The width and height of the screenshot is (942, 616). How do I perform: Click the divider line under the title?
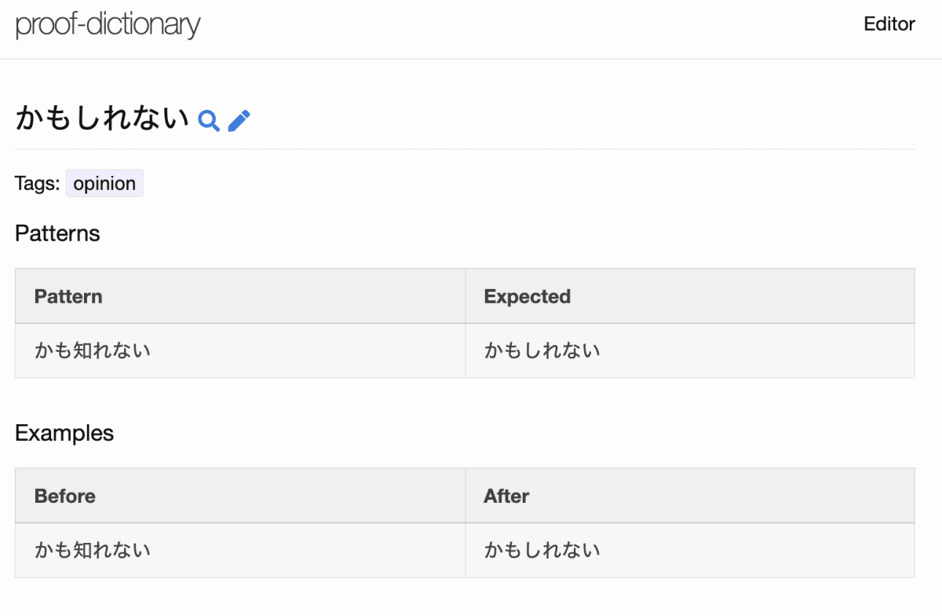[x=465, y=148]
